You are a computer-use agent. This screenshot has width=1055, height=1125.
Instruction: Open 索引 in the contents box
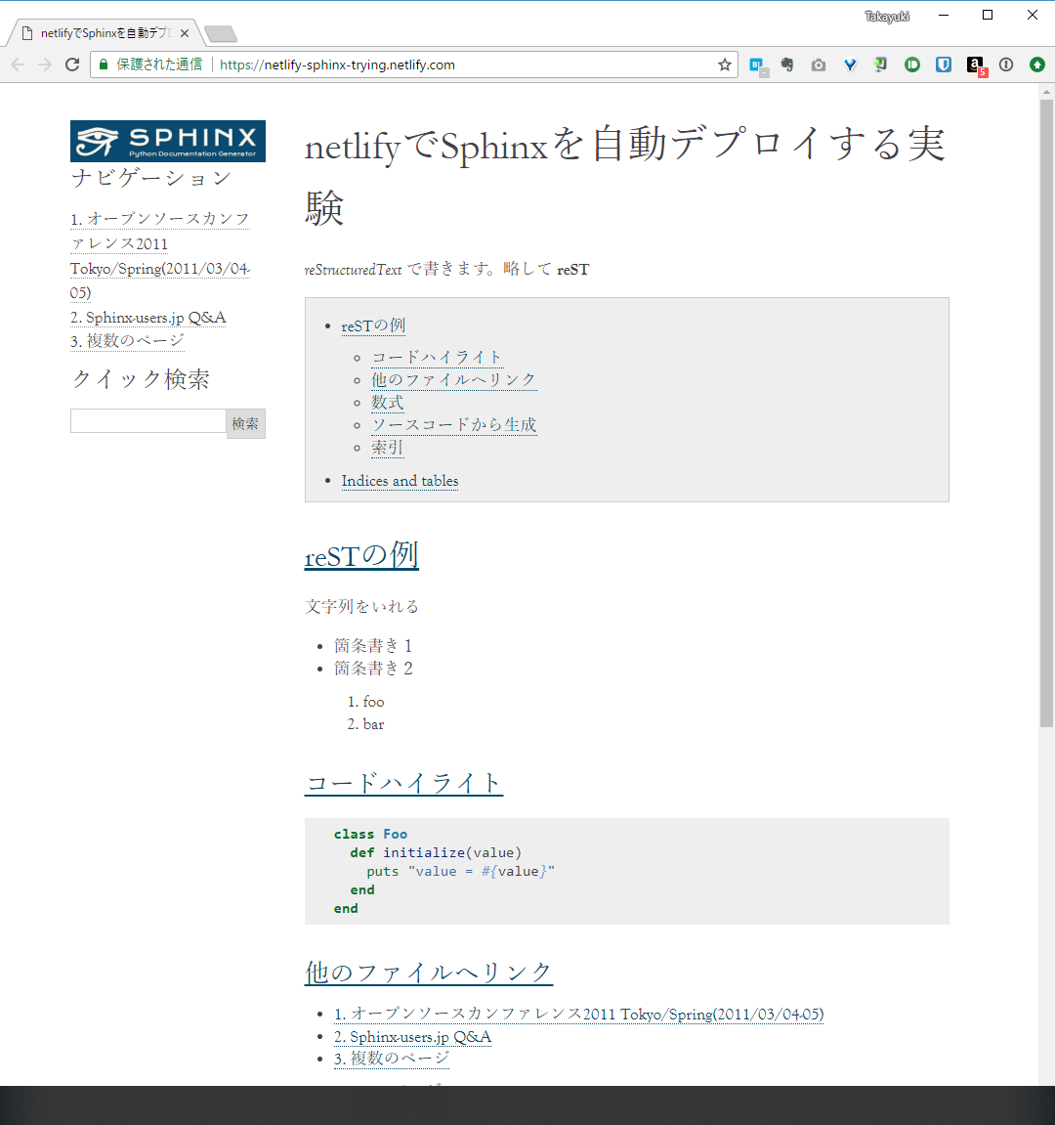coord(387,448)
